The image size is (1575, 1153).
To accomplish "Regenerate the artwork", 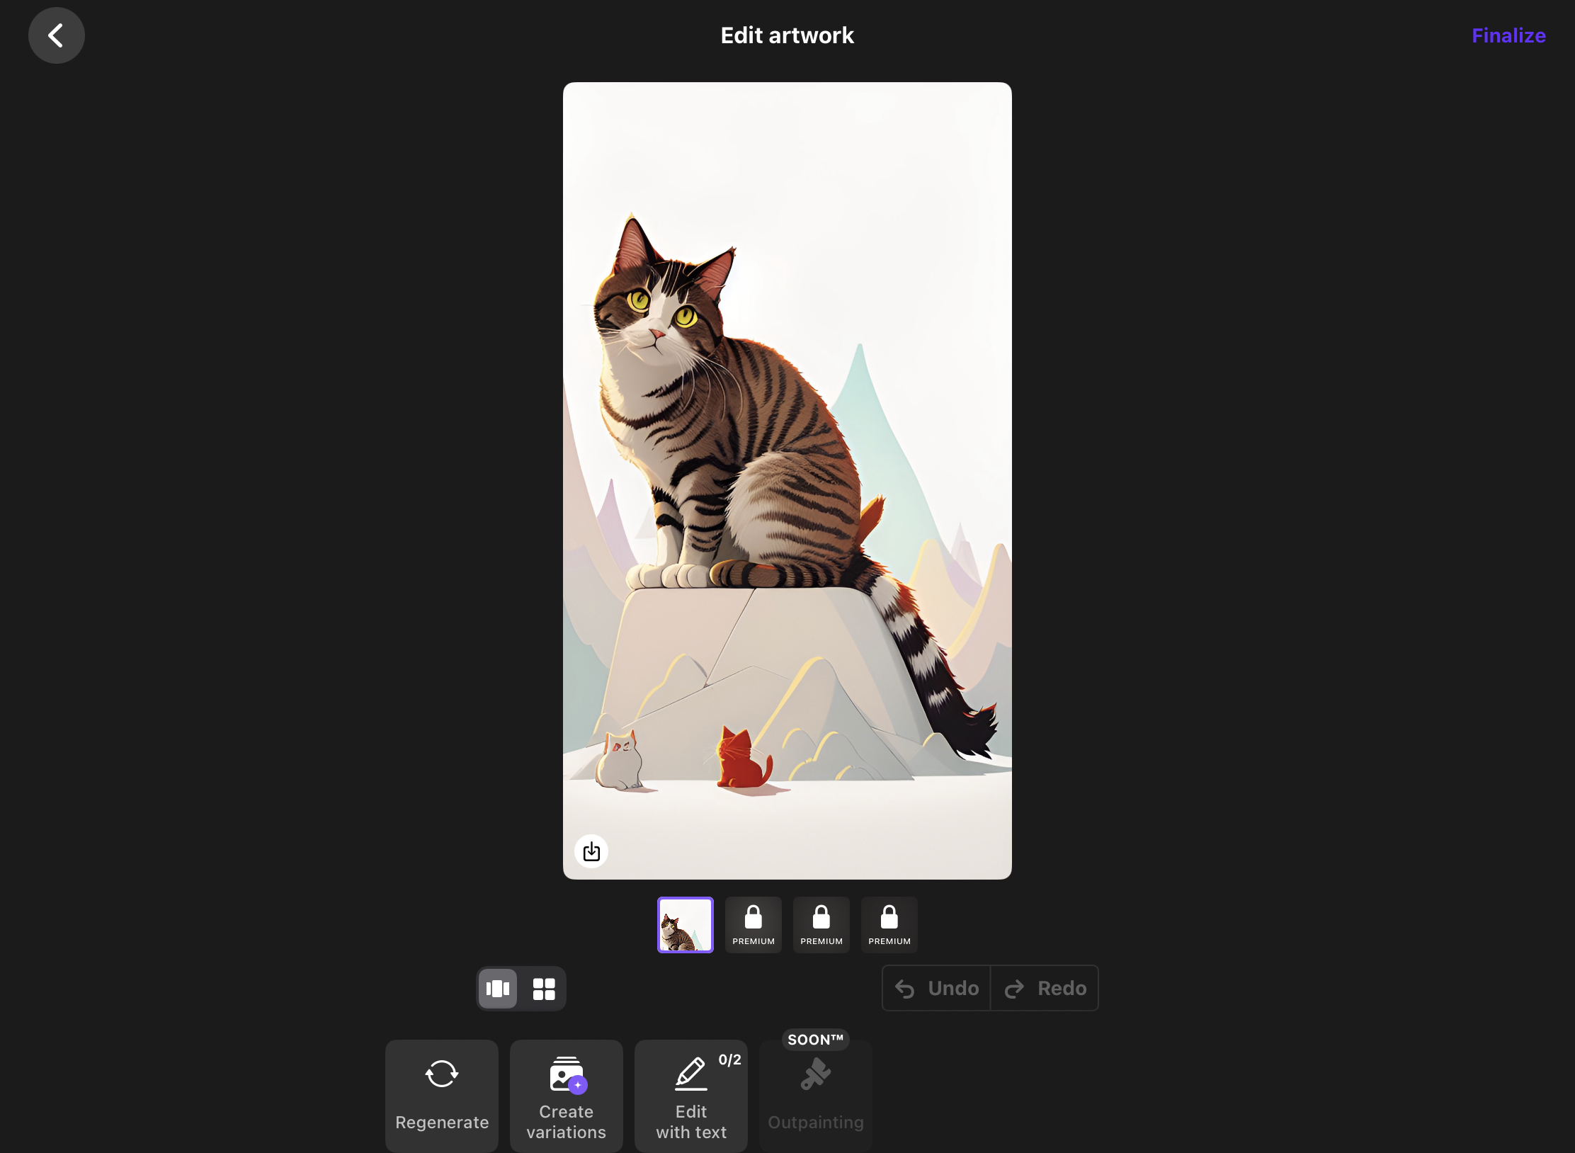I will [x=442, y=1096].
